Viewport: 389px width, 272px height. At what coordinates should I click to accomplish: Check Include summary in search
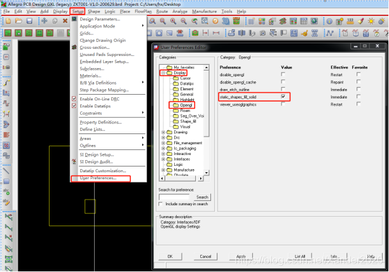(161, 204)
